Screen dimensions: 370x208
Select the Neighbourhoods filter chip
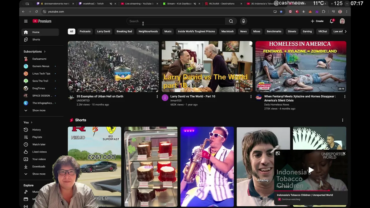148,31
